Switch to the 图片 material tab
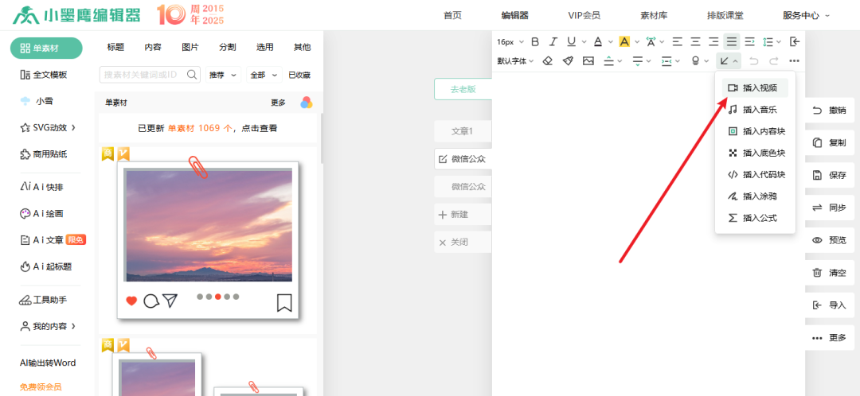860x396 pixels. (190, 47)
